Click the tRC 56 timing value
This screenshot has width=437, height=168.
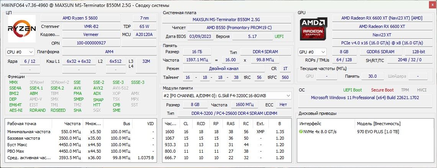click(259, 77)
